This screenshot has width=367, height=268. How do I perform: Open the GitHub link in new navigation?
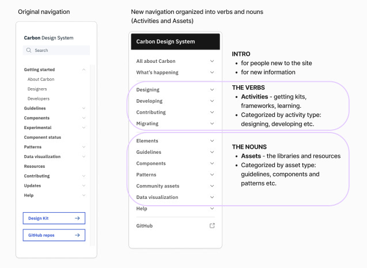pyautogui.click(x=145, y=225)
